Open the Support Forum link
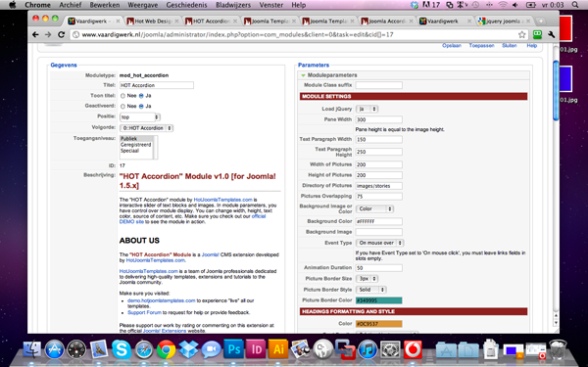The image size is (588, 367). coord(144,312)
